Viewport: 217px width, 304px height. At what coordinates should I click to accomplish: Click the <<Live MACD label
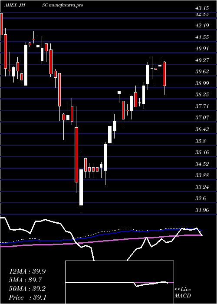183,293
